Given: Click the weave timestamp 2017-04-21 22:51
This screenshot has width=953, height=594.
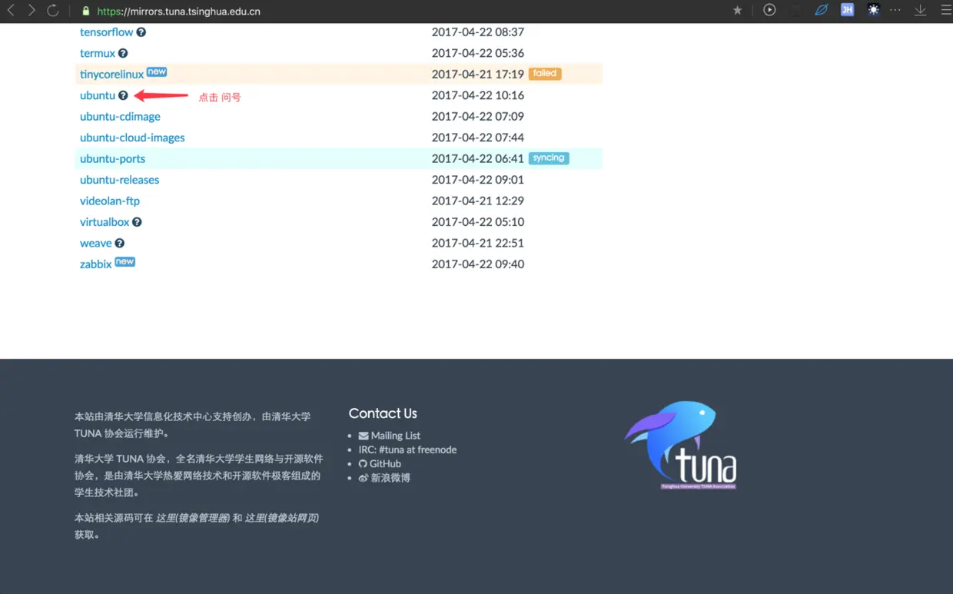Looking at the screenshot, I should pyautogui.click(x=478, y=243).
